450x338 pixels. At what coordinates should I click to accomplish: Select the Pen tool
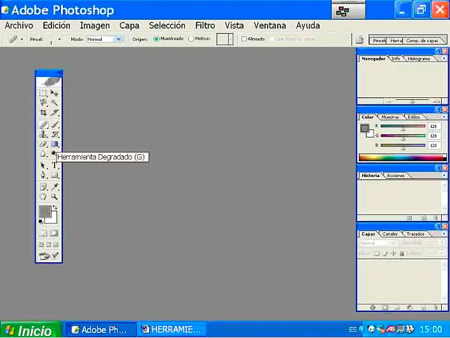coord(43,175)
